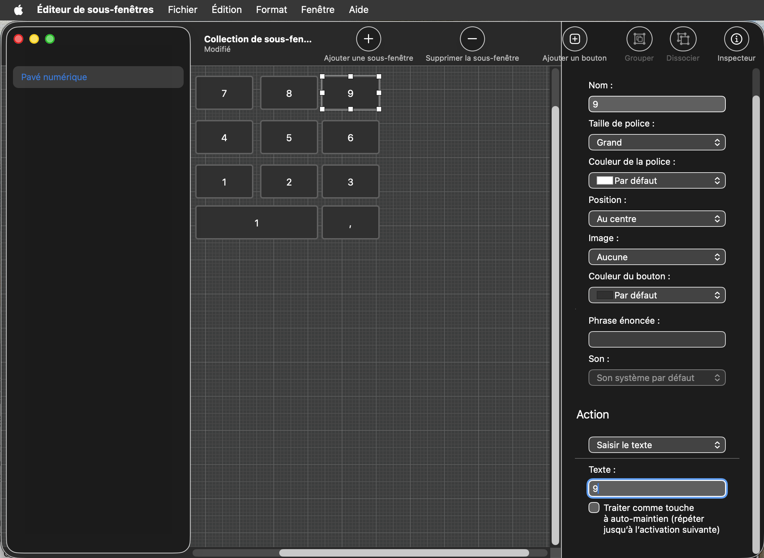The height and width of the screenshot is (558, 764).
Task: Toggle the Inspecteur info icon
Action: coord(736,39)
